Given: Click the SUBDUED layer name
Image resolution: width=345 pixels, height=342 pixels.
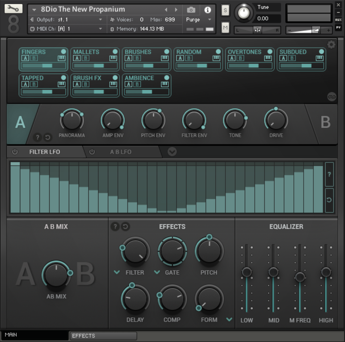Looking at the screenshot, I should pyautogui.click(x=293, y=52).
